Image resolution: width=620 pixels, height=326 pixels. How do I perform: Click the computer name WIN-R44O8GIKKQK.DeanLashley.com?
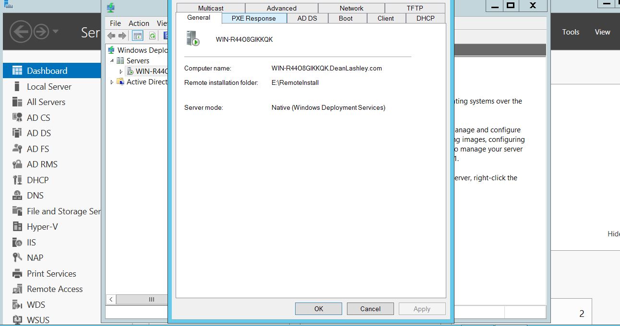327,68
